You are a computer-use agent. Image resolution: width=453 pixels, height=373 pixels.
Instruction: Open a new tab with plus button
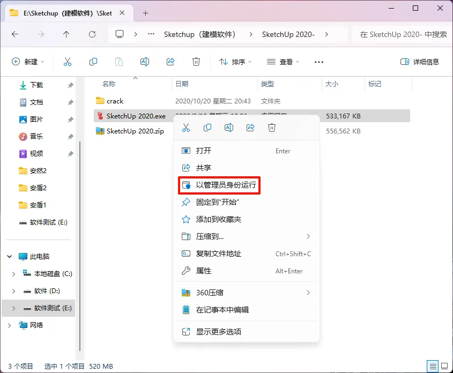coord(146,13)
